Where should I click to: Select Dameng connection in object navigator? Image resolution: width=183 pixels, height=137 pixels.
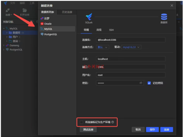(14, 46)
